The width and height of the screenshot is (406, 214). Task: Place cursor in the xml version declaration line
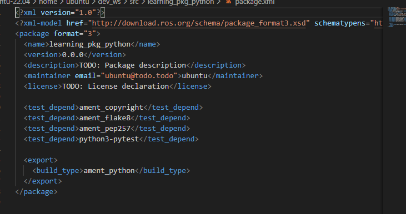(60, 13)
